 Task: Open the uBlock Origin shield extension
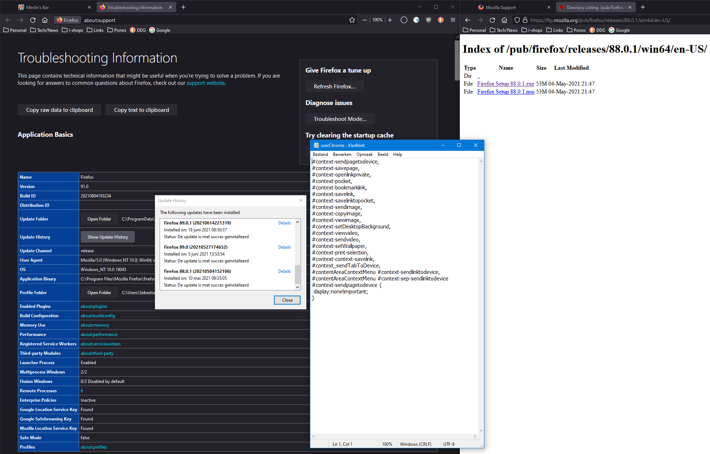429,20
